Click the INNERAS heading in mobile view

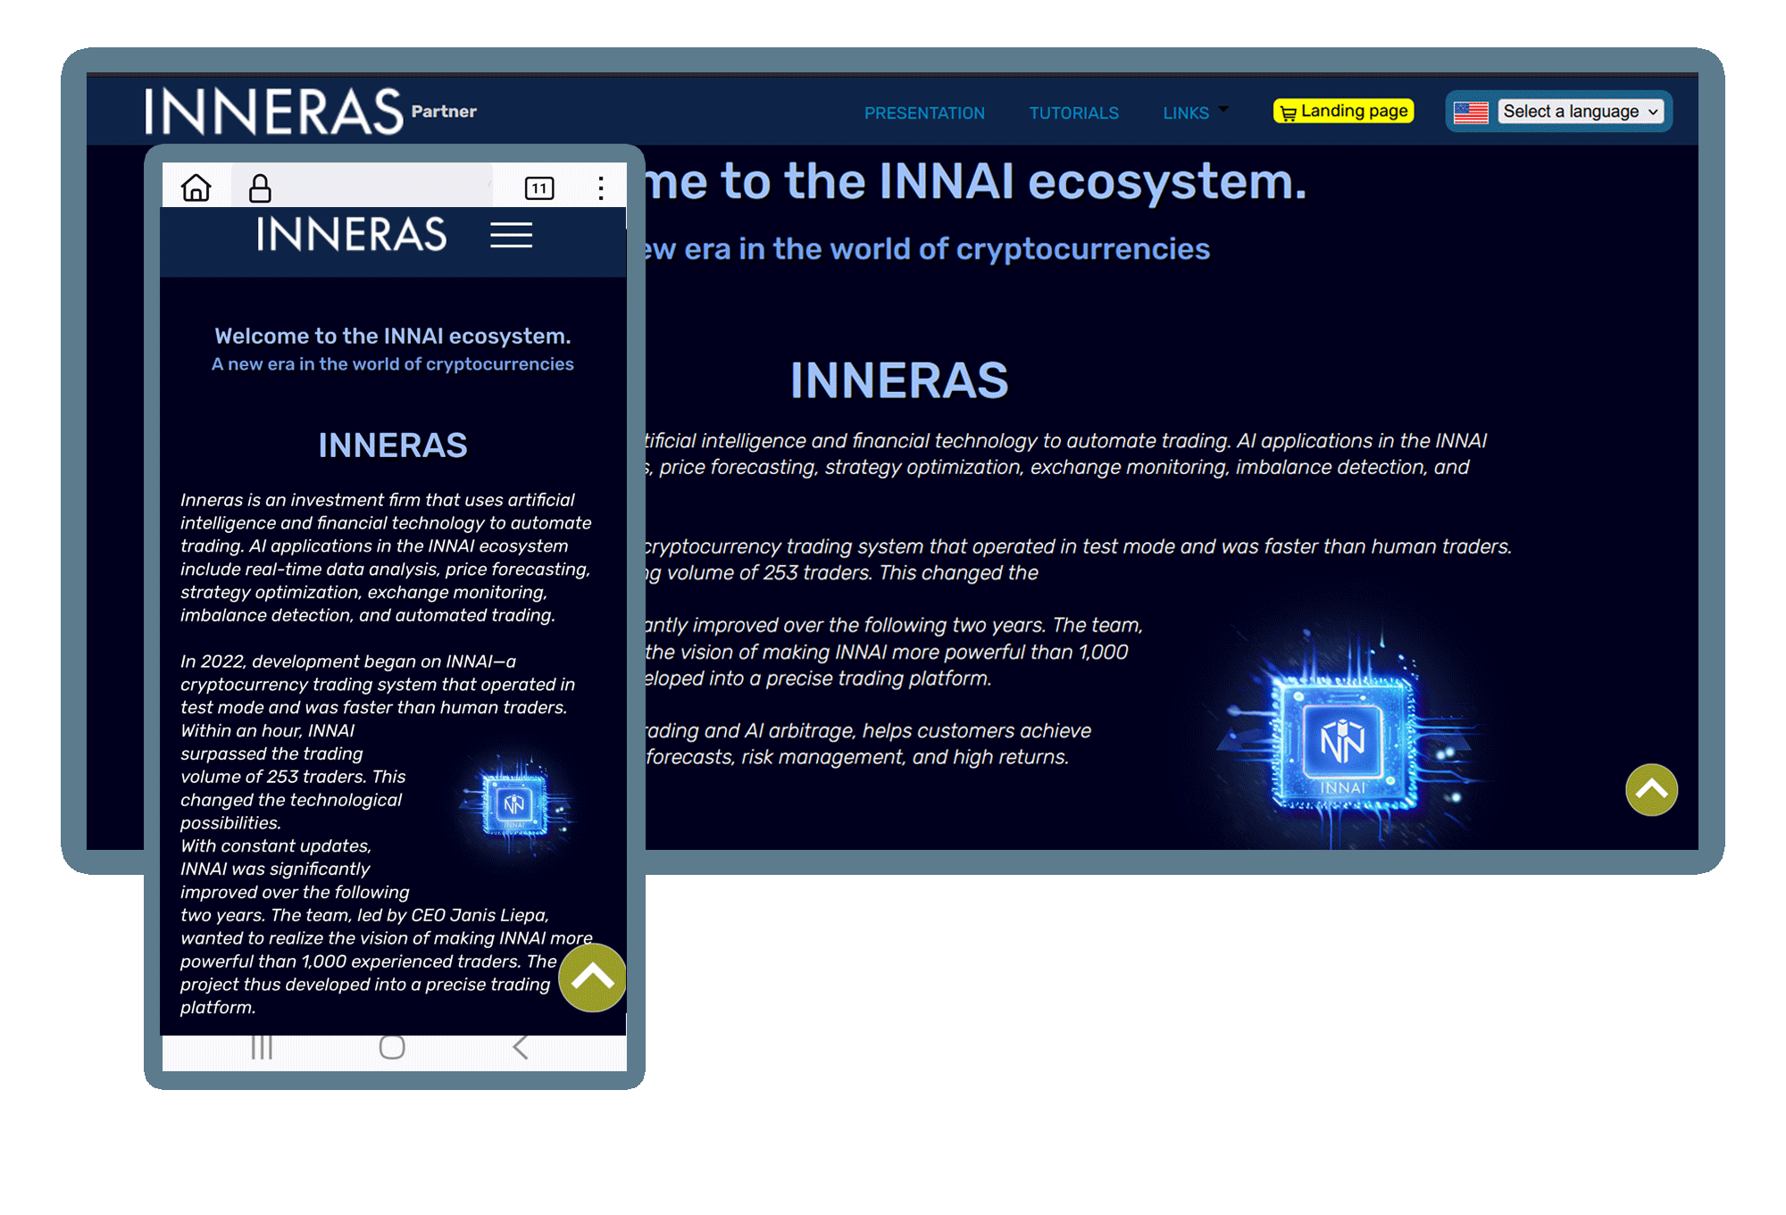point(393,445)
